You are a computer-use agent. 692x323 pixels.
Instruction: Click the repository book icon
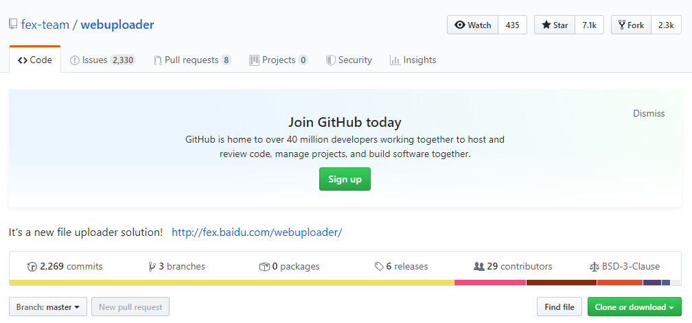point(13,24)
